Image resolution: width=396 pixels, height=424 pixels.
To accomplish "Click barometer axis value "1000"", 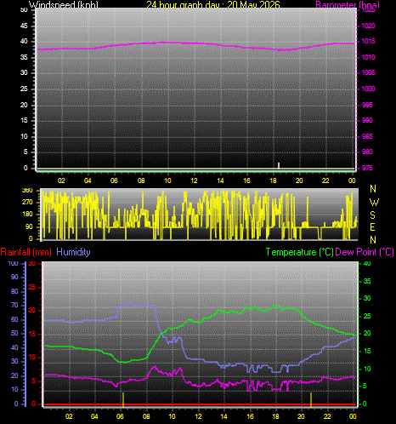I will (368, 89).
